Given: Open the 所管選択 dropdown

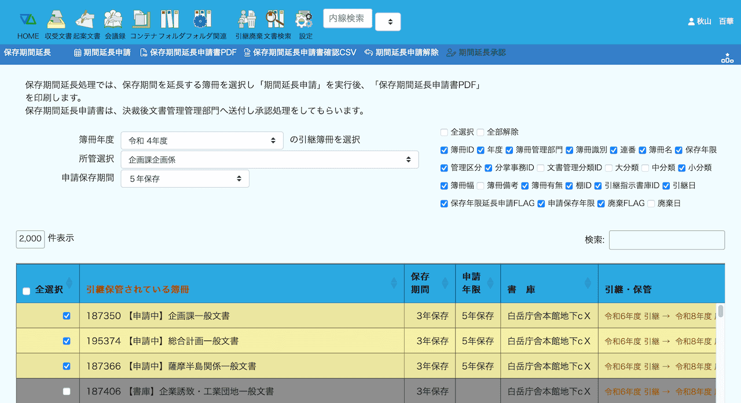Looking at the screenshot, I should 269,160.
